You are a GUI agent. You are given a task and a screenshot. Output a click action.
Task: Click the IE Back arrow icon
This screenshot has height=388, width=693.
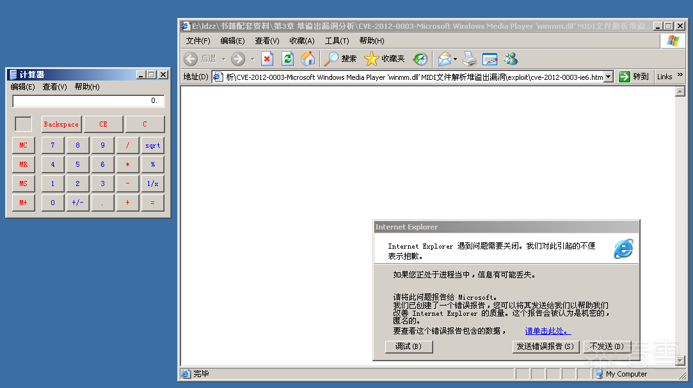(191, 59)
